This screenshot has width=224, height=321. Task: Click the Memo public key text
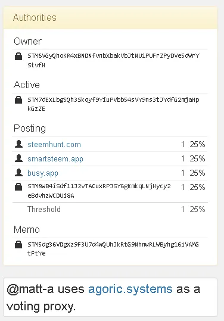pyautogui.click(x=113, y=249)
